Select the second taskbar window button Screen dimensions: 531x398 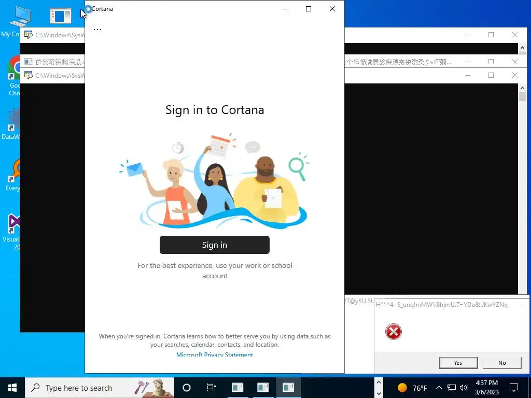click(263, 388)
